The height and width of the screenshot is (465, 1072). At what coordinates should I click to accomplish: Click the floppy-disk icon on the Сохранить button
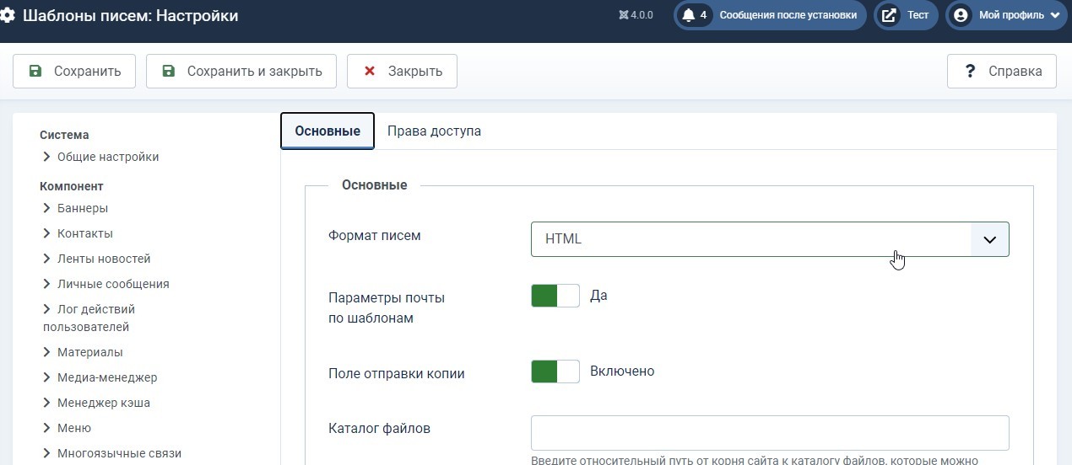[35, 72]
